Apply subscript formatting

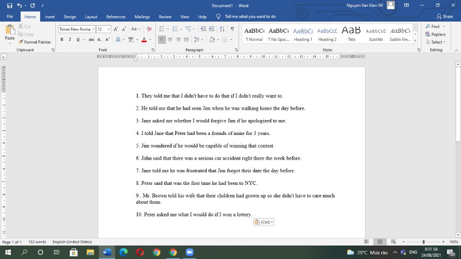point(99,40)
